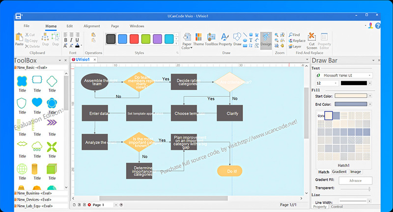Switch to the Page ribbon tab
Screen dimensions: 393x212
(115, 26)
